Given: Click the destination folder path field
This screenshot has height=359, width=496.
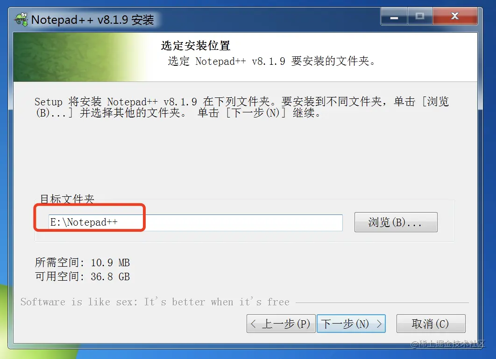Looking at the screenshot, I should 196,222.
